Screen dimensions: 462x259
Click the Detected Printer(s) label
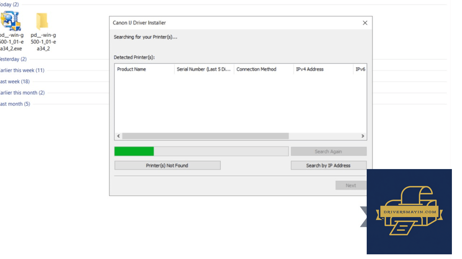(134, 57)
